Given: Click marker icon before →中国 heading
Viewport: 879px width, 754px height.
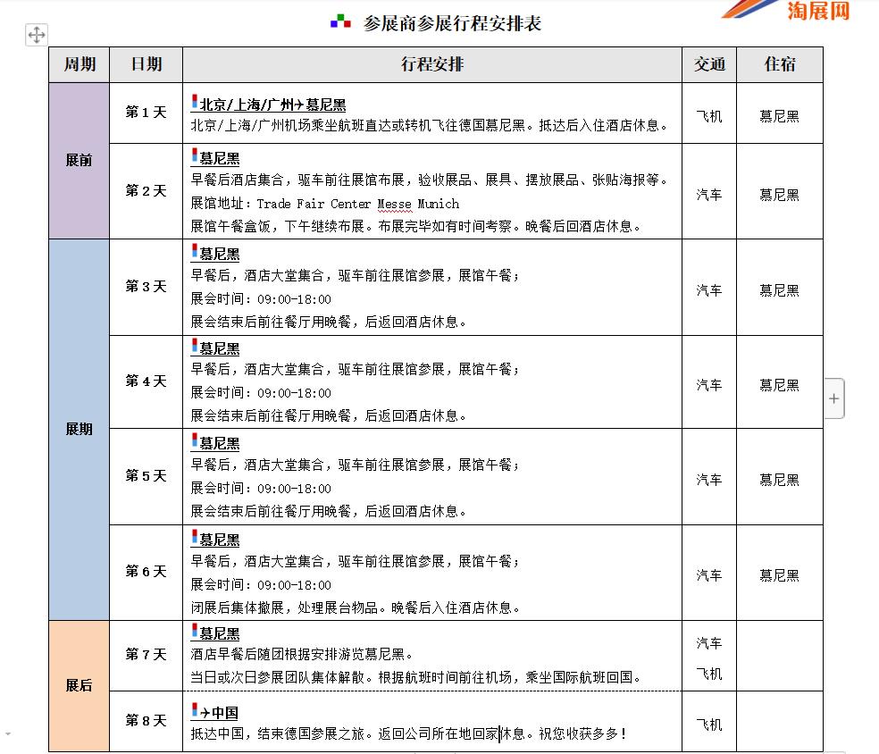Looking at the screenshot, I should point(194,710).
